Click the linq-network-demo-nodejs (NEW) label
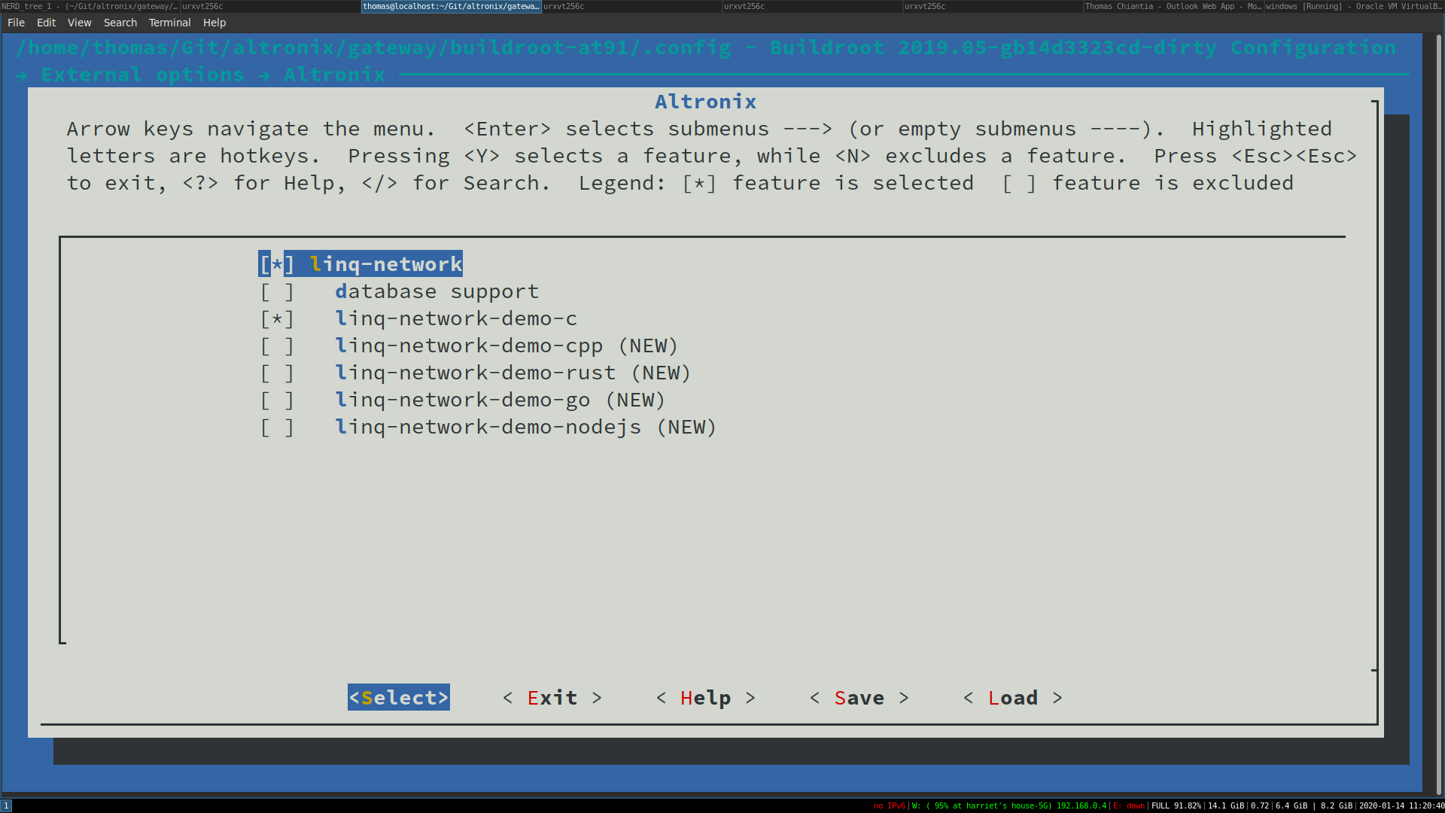1445x813 pixels. 525,427
